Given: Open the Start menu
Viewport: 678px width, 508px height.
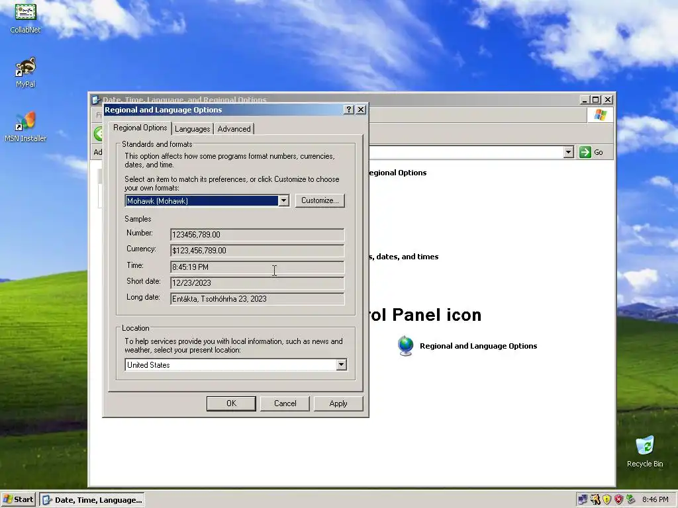Looking at the screenshot, I should 19,499.
